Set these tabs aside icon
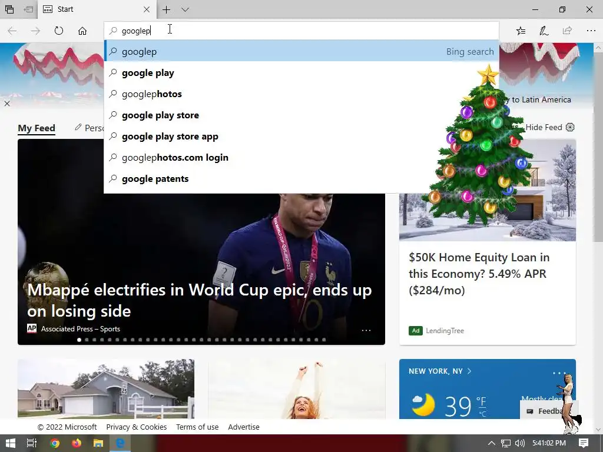The image size is (603, 452). click(28, 9)
